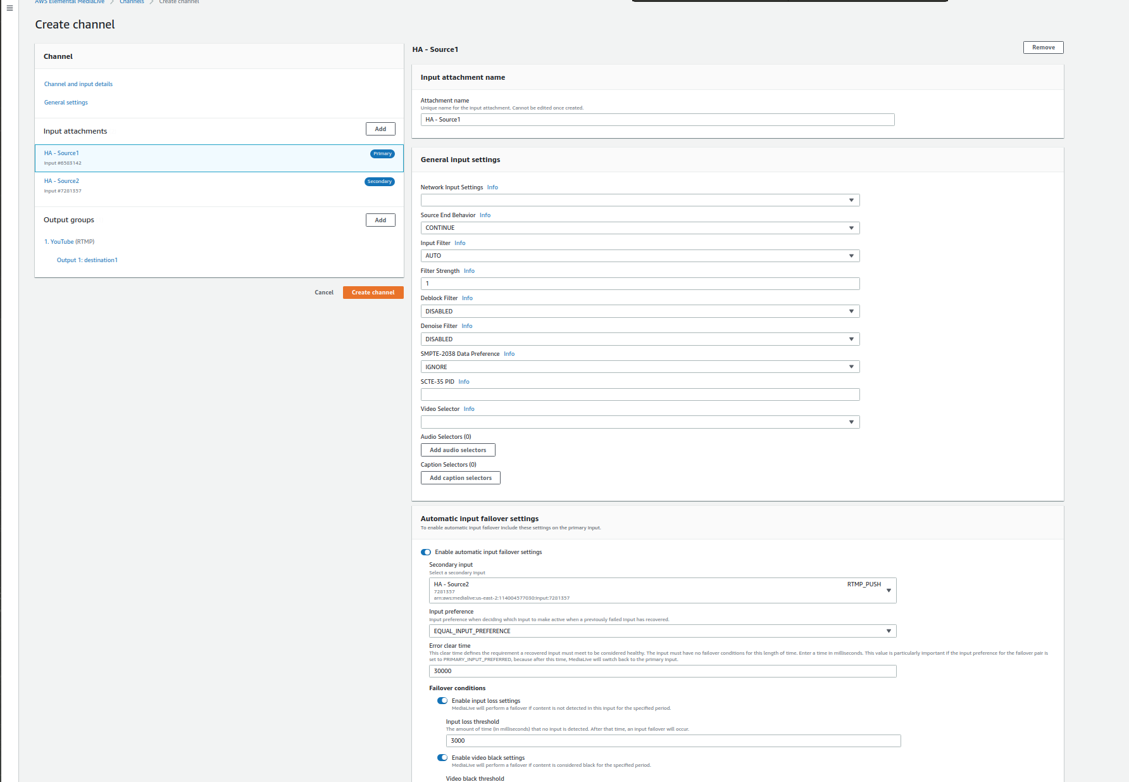The height and width of the screenshot is (782, 1129).
Task: Open Info for SCTE-35 PID
Action: (464, 382)
